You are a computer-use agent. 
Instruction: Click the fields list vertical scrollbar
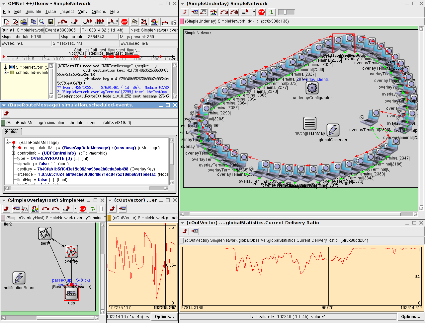click(x=172, y=161)
